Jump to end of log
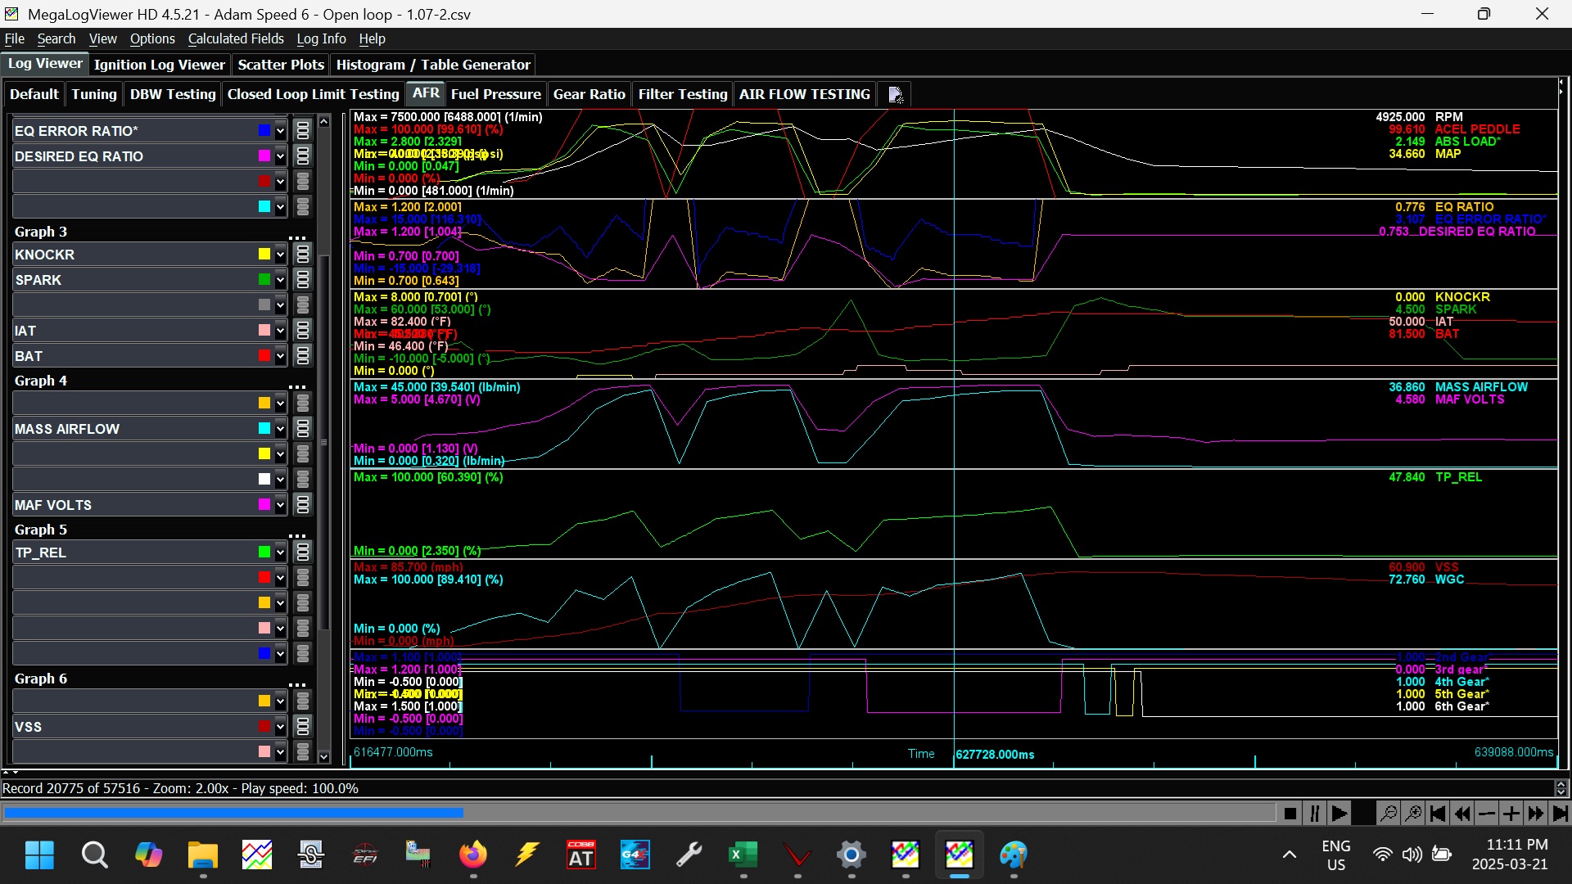Image resolution: width=1572 pixels, height=884 pixels. tap(1561, 814)
